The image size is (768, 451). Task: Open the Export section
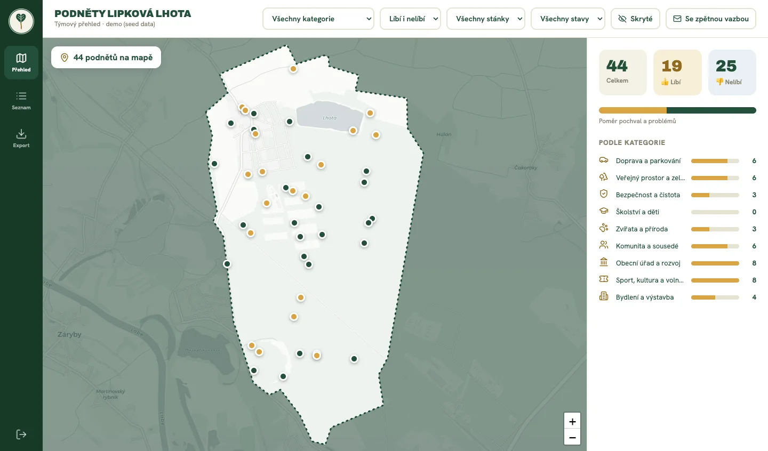pyautogui.click(x=21, y=138)
